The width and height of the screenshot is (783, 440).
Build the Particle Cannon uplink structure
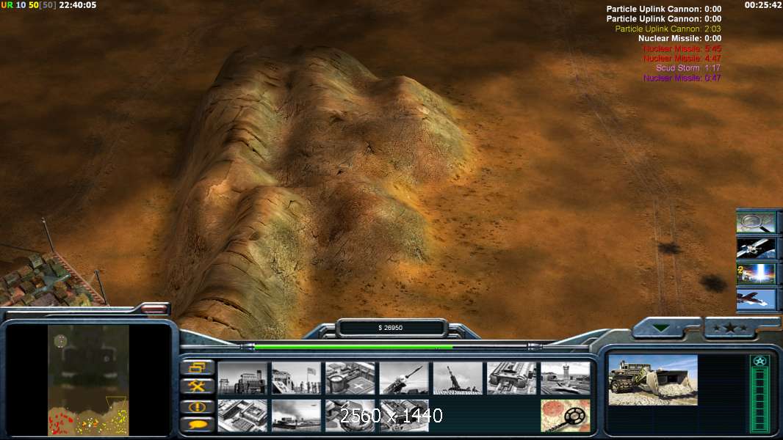pos(350,416)
